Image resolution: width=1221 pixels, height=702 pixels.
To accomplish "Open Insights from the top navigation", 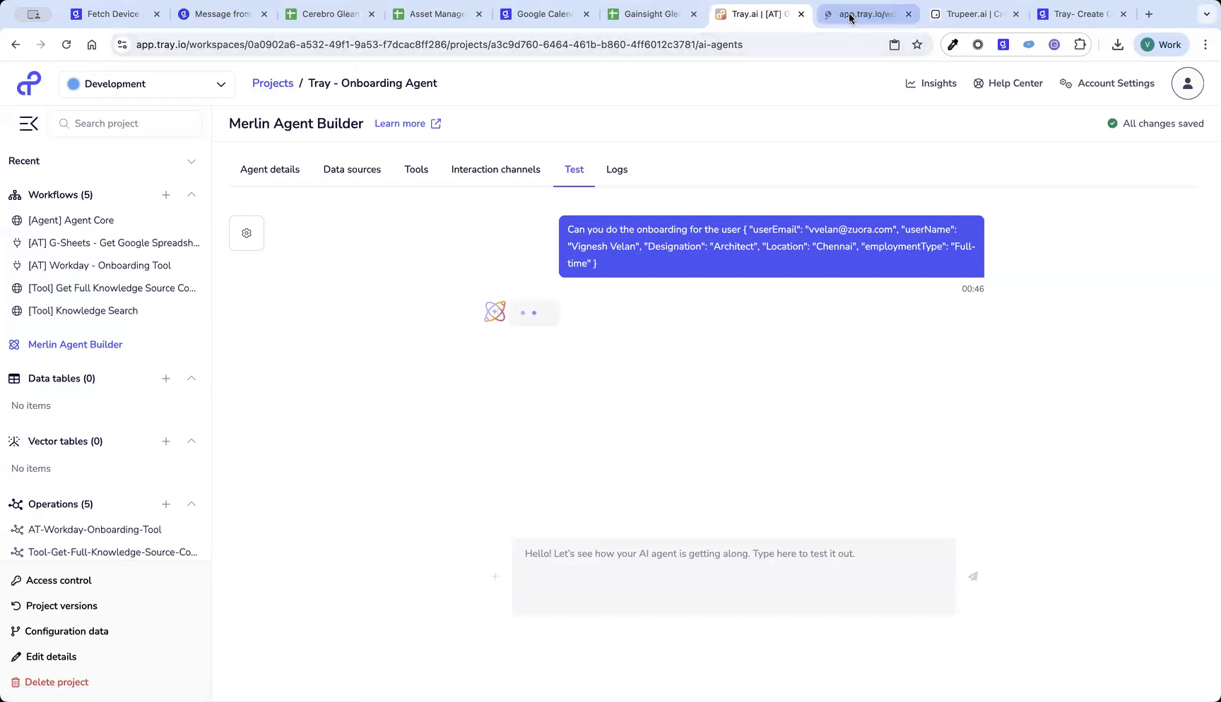I will pyautogui.click(x=931, y=83).
